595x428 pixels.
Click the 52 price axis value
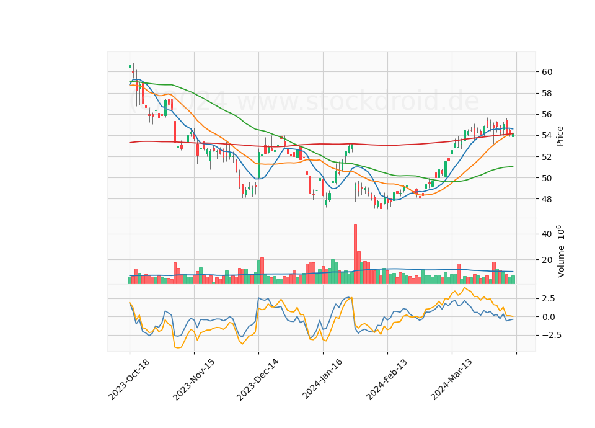547,157
